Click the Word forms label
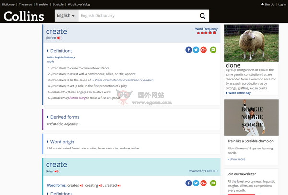Screen dimensions: 288x195 (x=56, y=185)
